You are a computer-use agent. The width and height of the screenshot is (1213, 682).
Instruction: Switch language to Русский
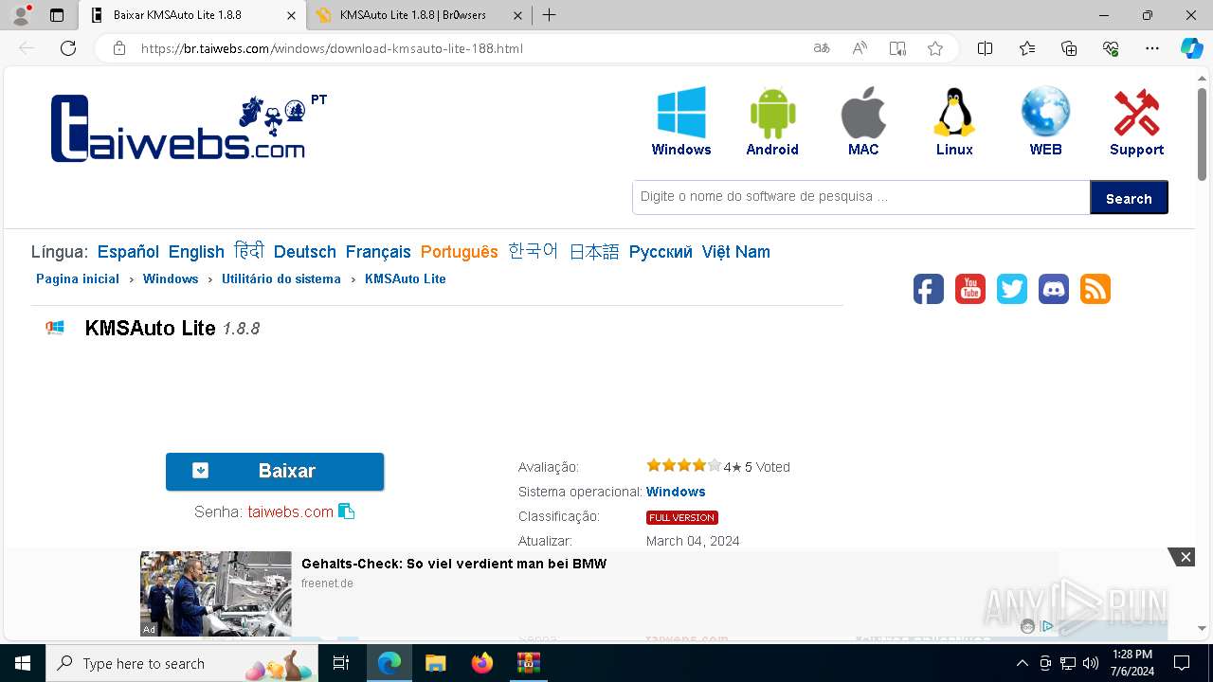point(661,252)
